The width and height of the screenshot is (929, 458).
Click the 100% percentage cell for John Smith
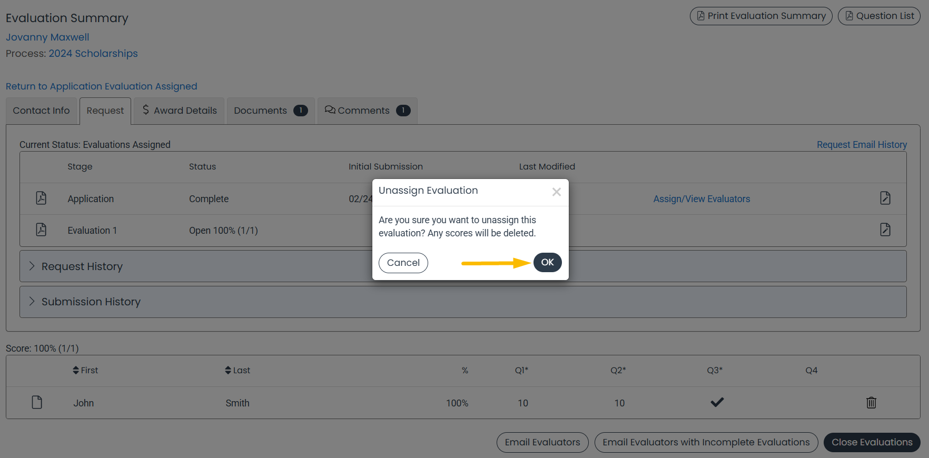point(457,403)
